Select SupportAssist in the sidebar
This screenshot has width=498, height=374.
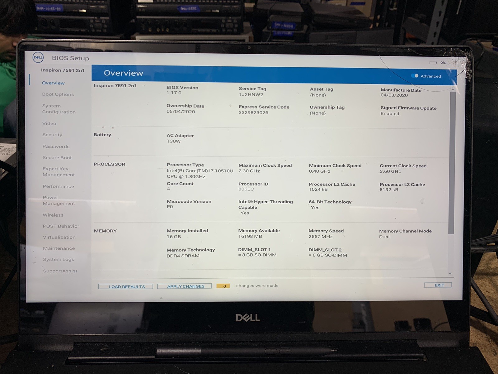click(x=60, y=271)
